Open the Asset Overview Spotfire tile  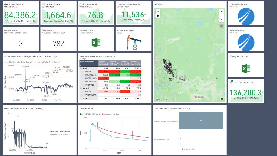pyautogui.click(x=246, y=43)
